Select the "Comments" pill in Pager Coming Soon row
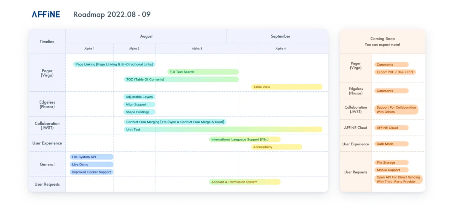 pyautogui.click(x=391, y=65)
